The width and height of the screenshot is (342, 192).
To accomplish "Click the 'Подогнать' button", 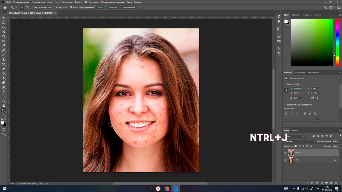I will 113,7.
